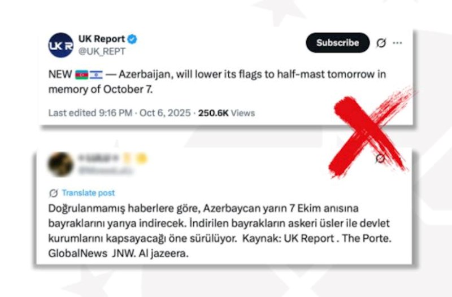The image size is (452, 297).
Task: Click the Turkish post text starting Doğrulanmamış haberlere
Action: coord(219,231)
